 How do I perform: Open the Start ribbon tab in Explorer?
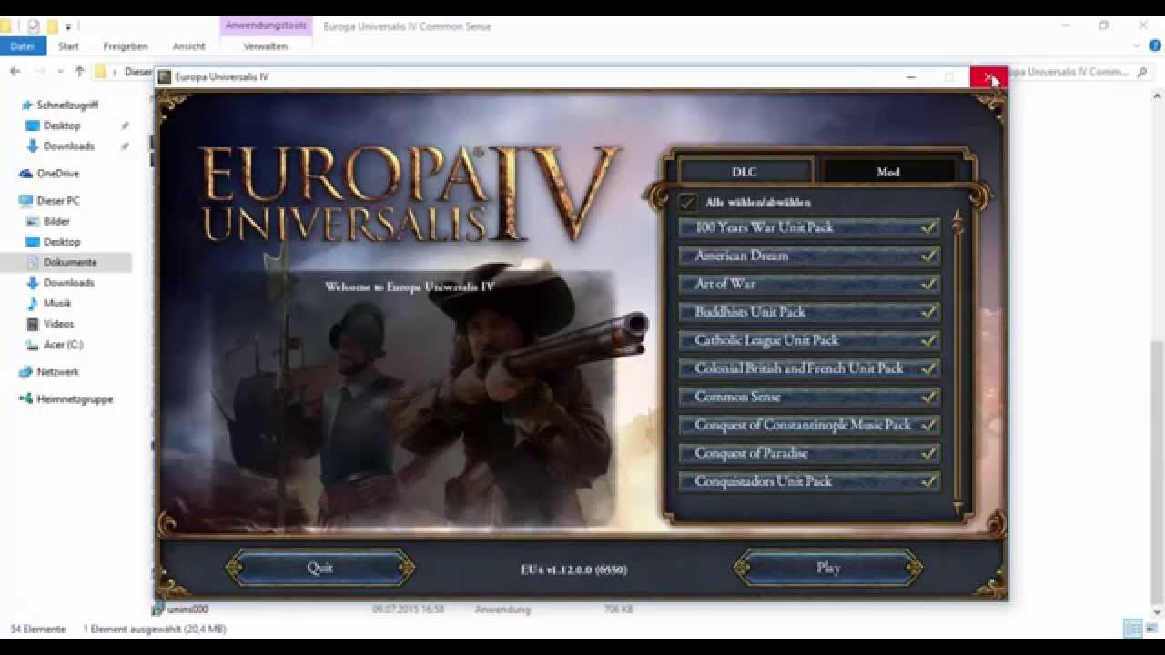tap(68, 45)
